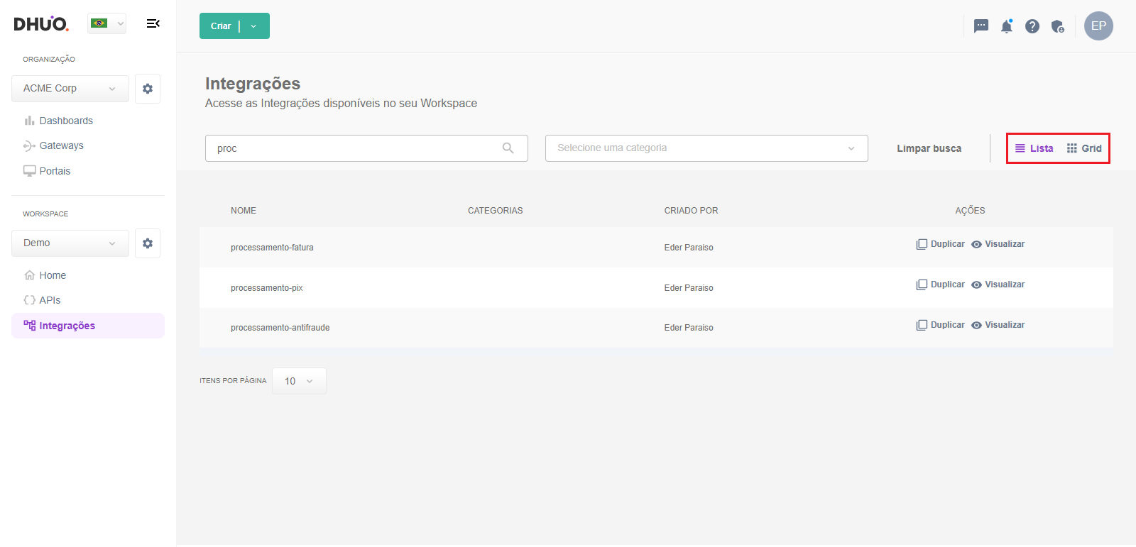This screenshot has height=547, width=1136.
Task: Open processamento-antifraude integration
Action: coord(280,328)
